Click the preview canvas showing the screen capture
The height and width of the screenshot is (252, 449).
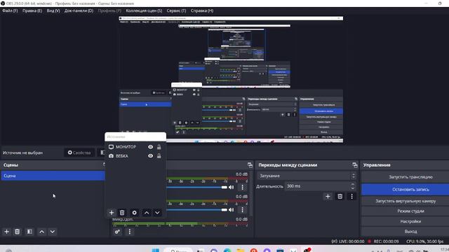tap(231, 79)
